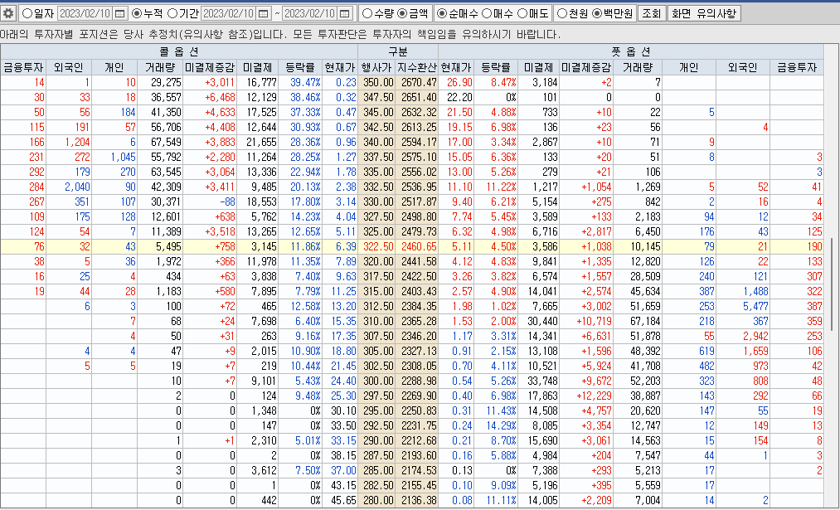Select strike price cell 300.00

(376, 381)
